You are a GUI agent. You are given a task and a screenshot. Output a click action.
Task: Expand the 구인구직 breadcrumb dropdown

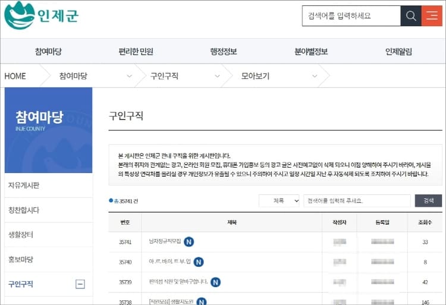pos(217,76)
